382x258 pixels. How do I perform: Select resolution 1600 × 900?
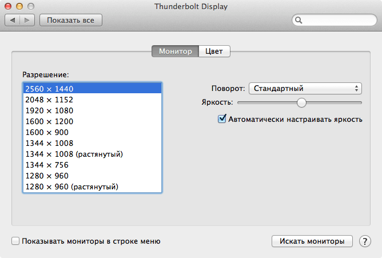point(92,132)
